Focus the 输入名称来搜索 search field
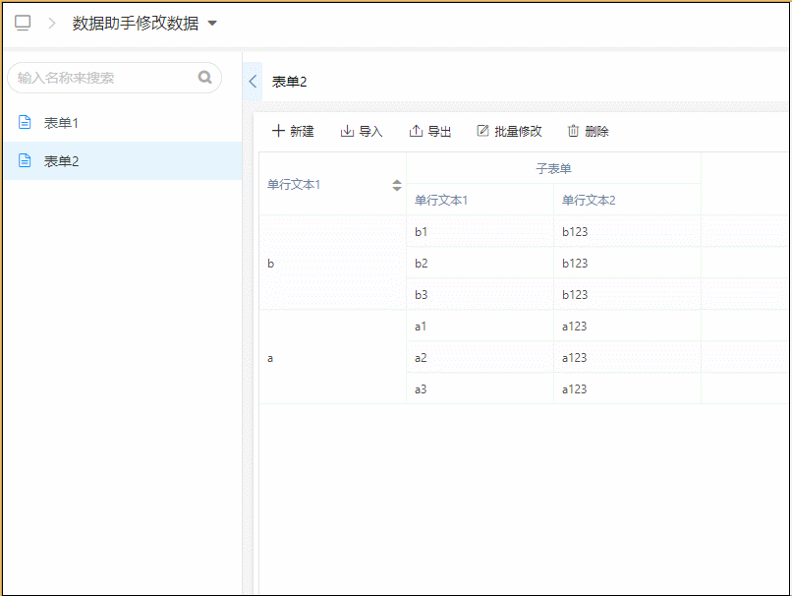The height and width of the screenshot is (596, 792). tap(103, 78)
